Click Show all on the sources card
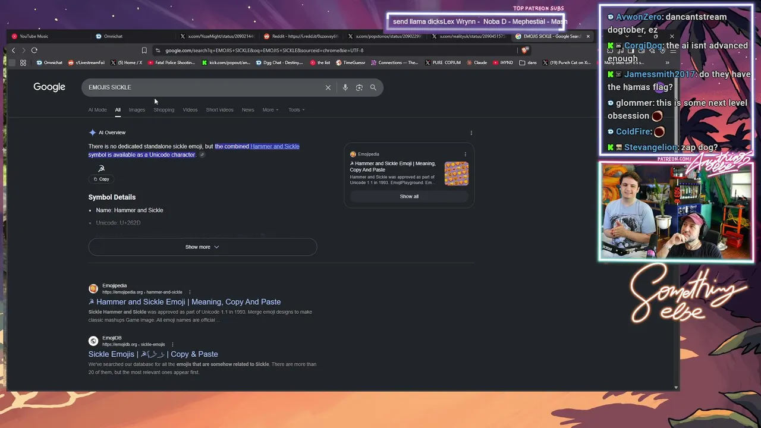This screenshot has height=428, width=761. 409,196
